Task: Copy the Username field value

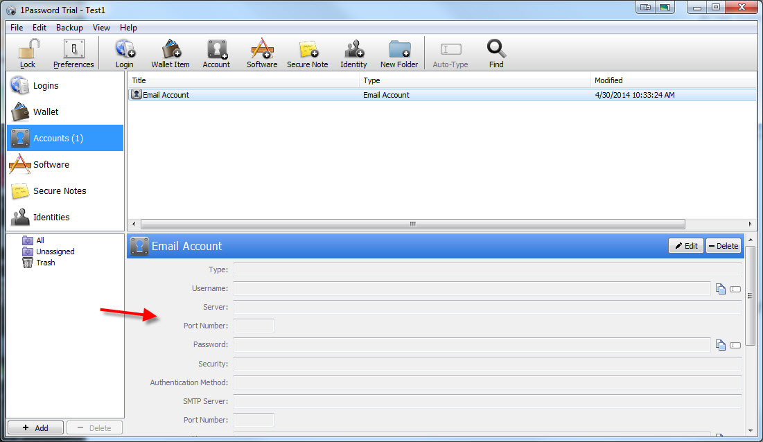Action: coord(721,289)
